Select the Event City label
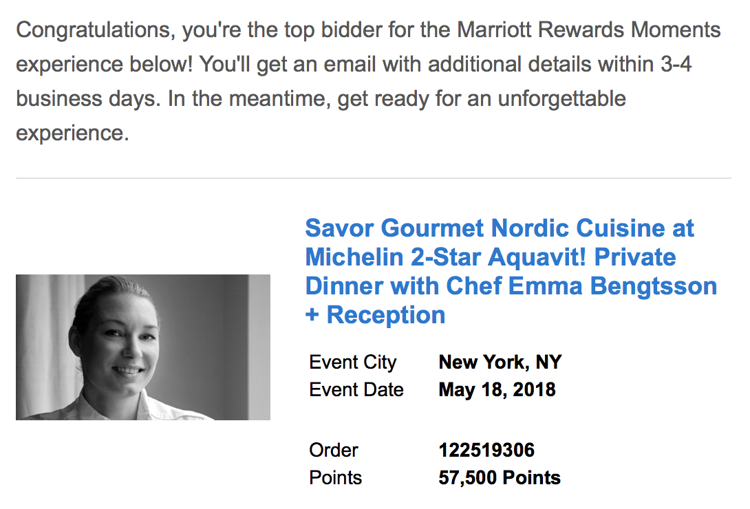Viewport: 750px width, 509px height. tap(352, 362)
